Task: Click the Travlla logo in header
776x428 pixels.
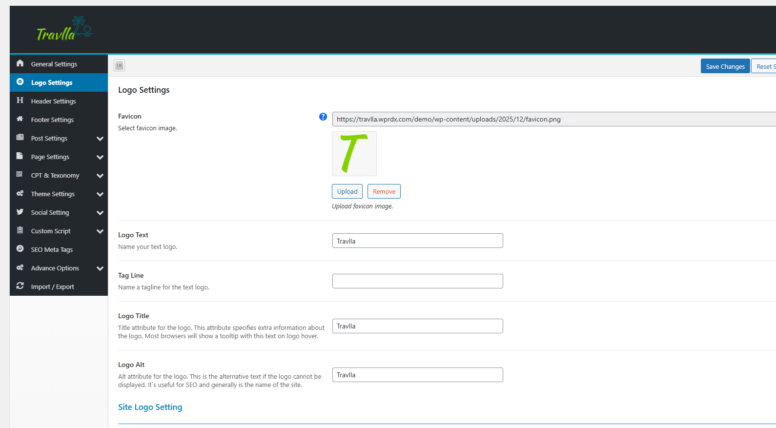Action: tap(64, 29)
